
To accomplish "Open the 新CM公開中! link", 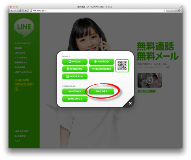I will (x=147, y=91).
